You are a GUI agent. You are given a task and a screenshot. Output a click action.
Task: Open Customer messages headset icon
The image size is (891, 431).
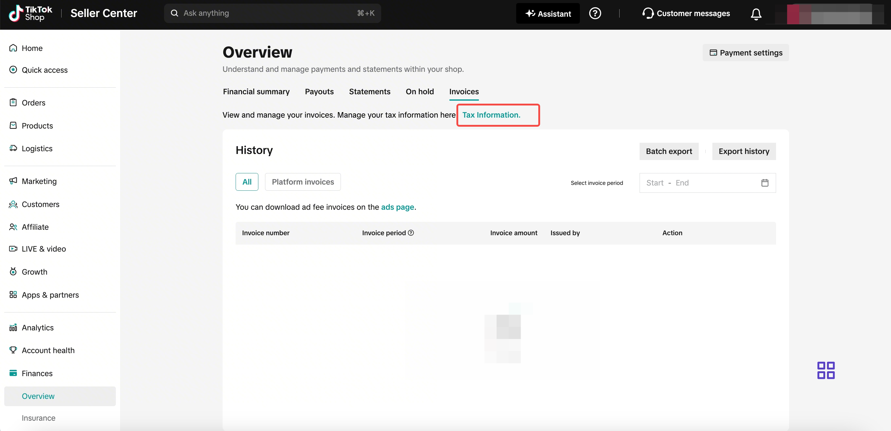pyautogui.click(x=648, y=13)
